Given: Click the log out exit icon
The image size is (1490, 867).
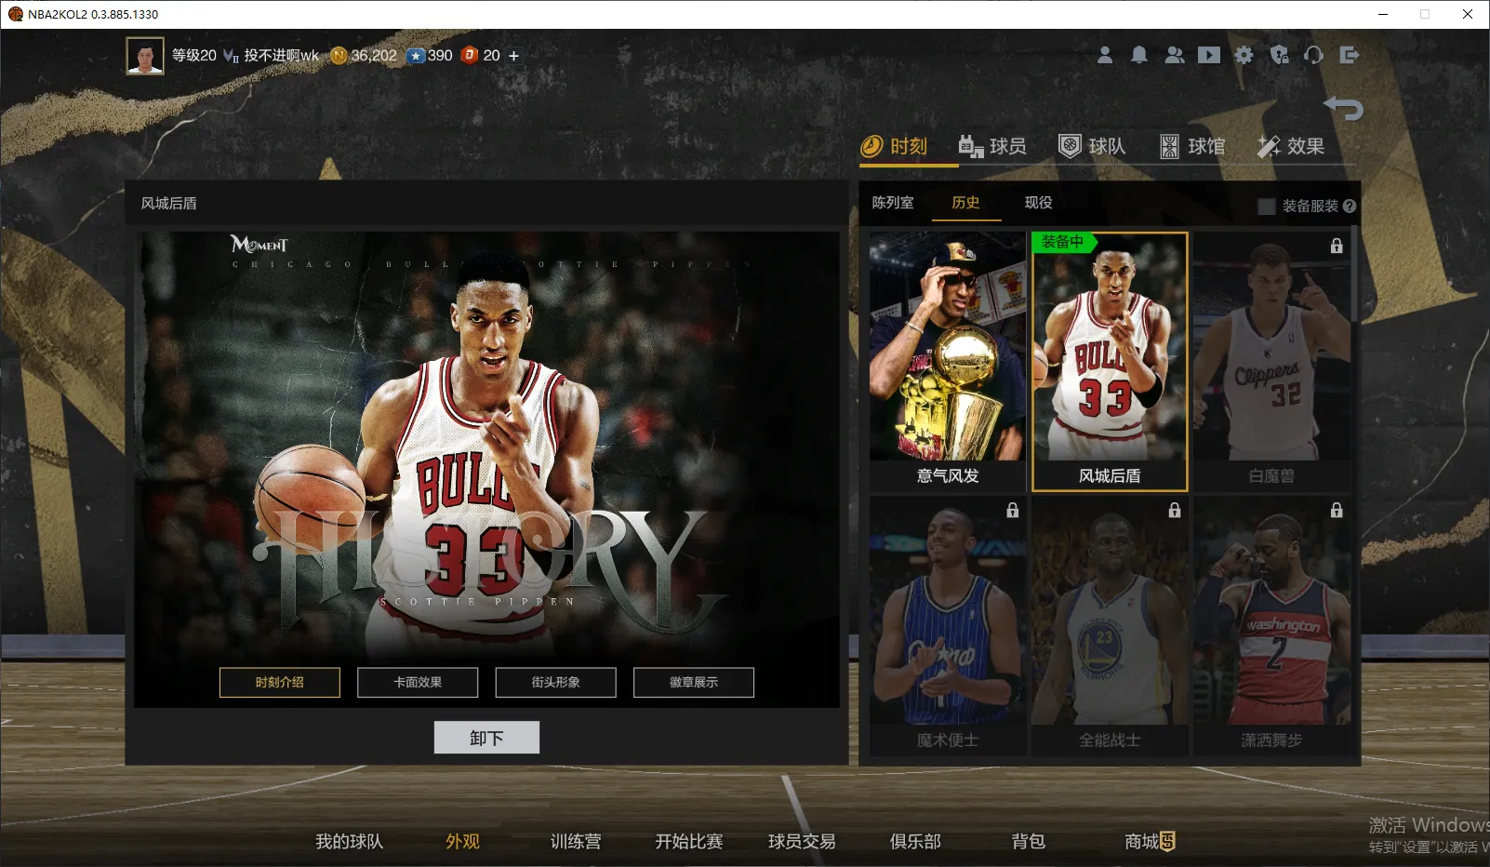Looking at the screenshot, I should (1350, 55).
